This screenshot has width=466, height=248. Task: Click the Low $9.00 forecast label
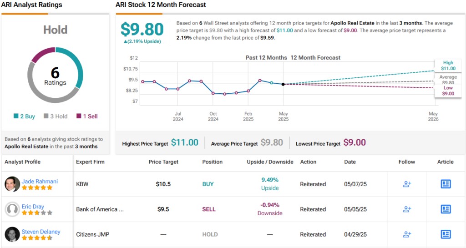coord(448,91)
